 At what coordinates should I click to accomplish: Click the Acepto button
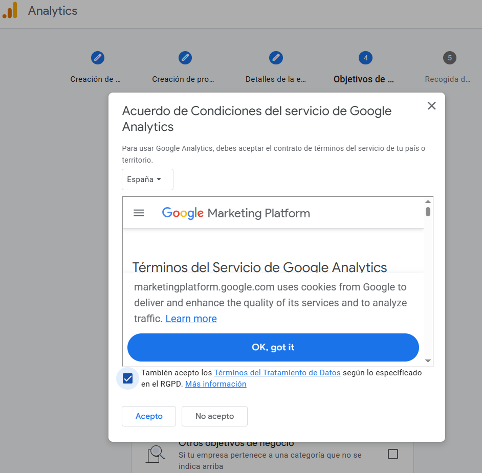(149, 416)
